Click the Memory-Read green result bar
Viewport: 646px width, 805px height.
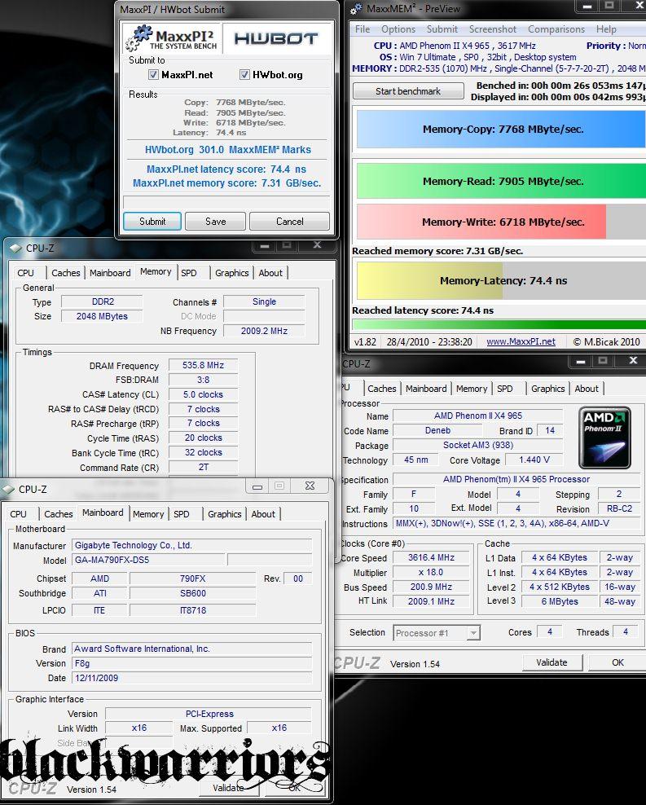pyautogui.click(x=501, y=181)
